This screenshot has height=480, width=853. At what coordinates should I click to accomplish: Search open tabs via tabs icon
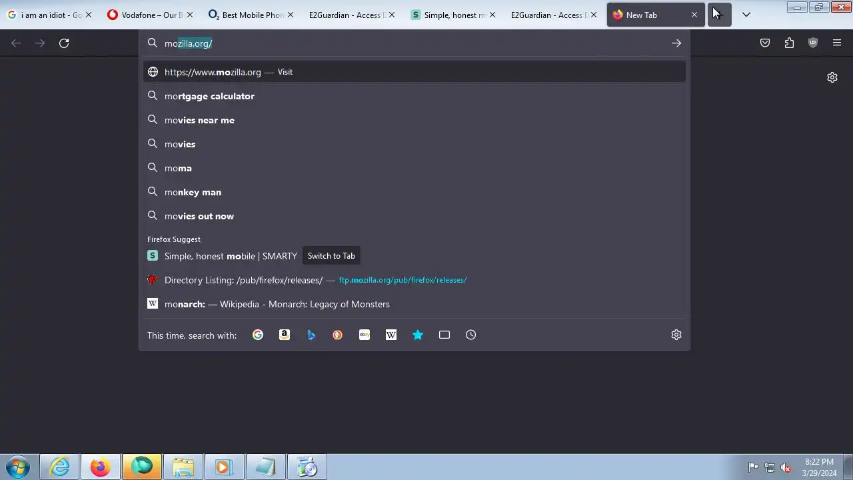click(444, 335)
